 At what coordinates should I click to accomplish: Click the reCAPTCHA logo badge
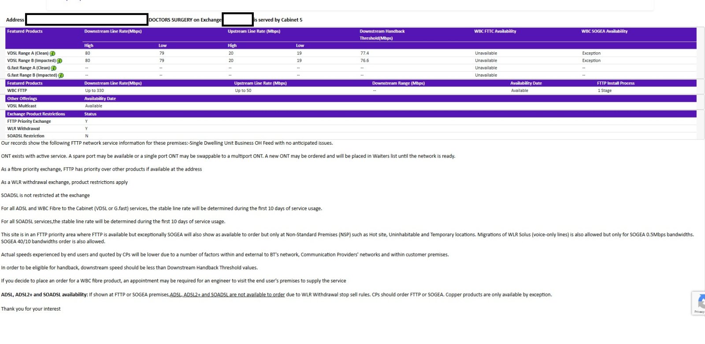(x=701, y=301)
